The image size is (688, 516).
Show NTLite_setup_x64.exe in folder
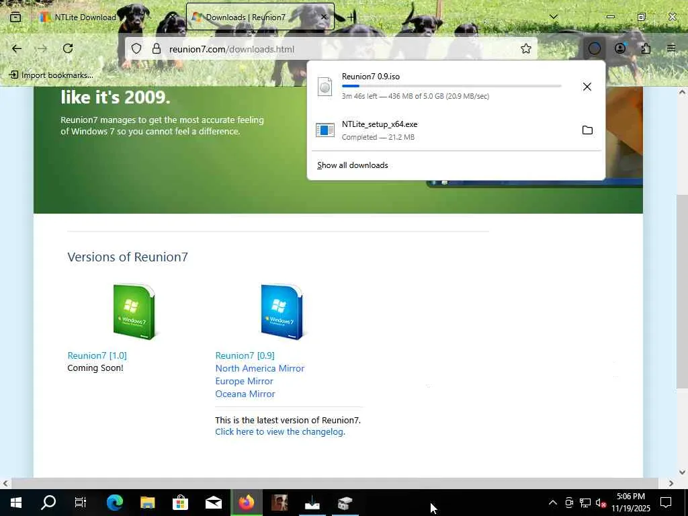587,130
